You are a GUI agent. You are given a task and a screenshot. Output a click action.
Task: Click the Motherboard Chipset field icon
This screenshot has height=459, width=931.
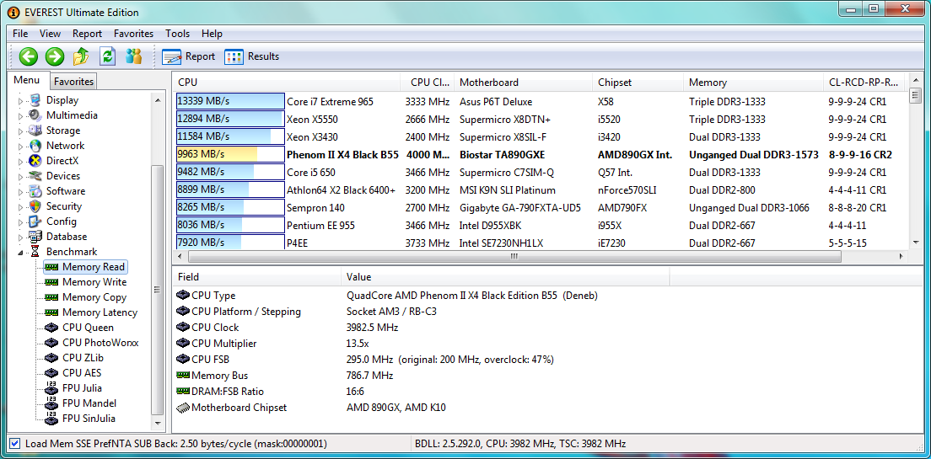pyautogui.click(x=183, y=408)
